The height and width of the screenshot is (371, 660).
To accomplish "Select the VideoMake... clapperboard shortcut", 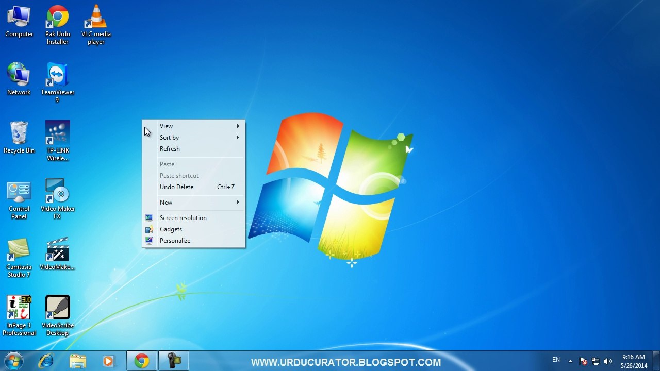I will pos(57,254).
